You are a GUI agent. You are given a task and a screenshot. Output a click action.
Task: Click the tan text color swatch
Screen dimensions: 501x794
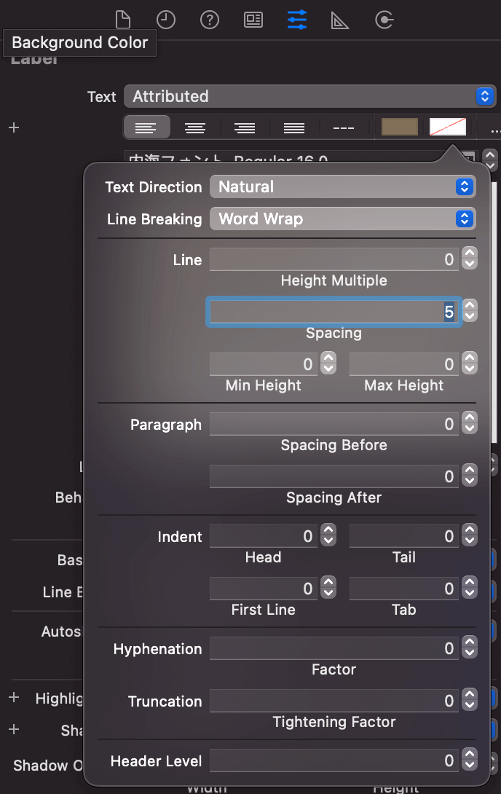click(400, 127)
